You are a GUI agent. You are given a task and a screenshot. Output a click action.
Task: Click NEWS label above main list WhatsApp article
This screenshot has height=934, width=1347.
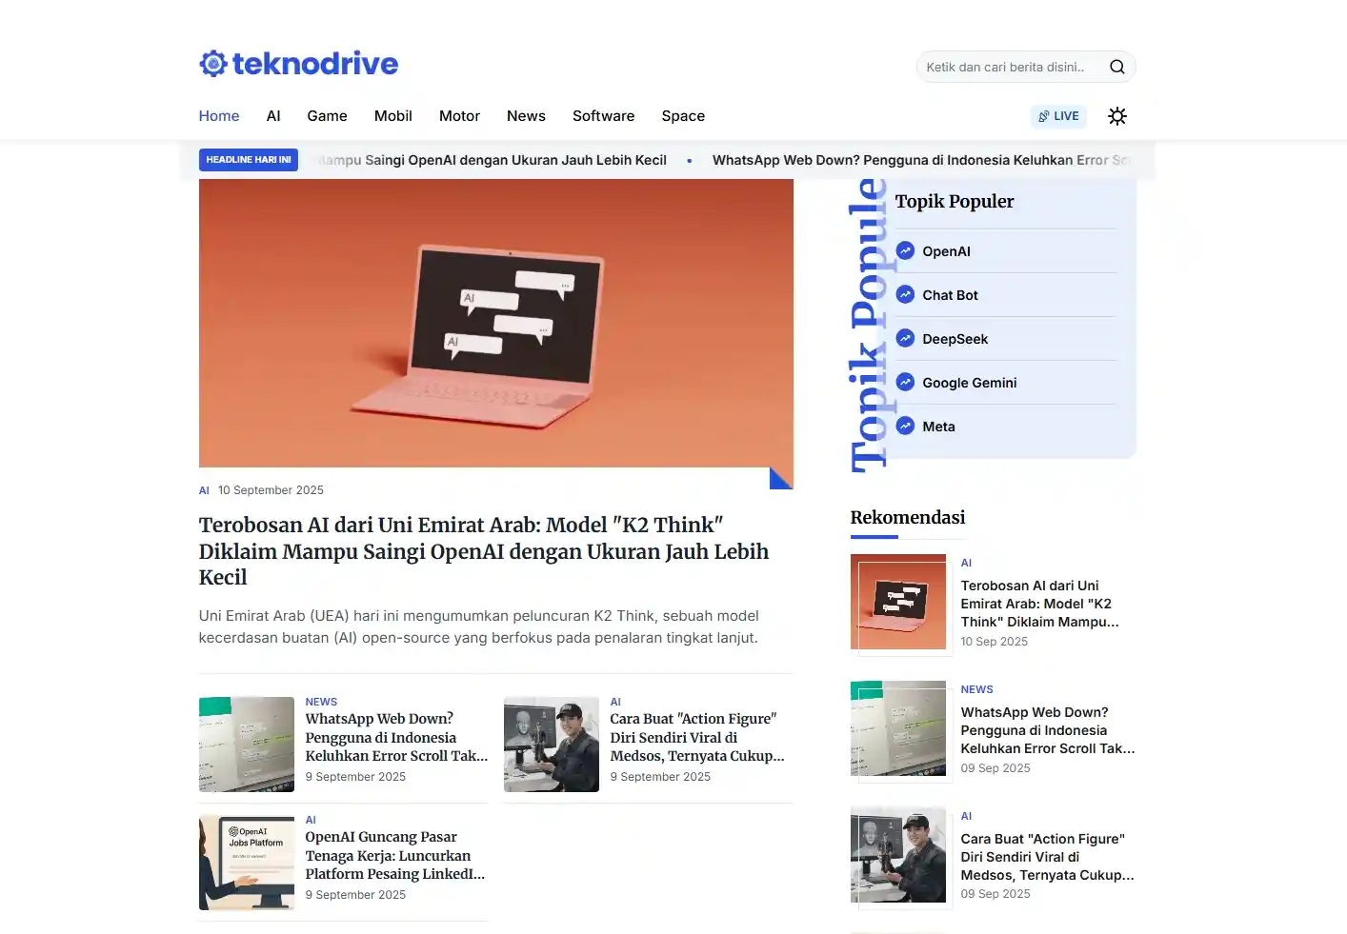click(321, 702)
